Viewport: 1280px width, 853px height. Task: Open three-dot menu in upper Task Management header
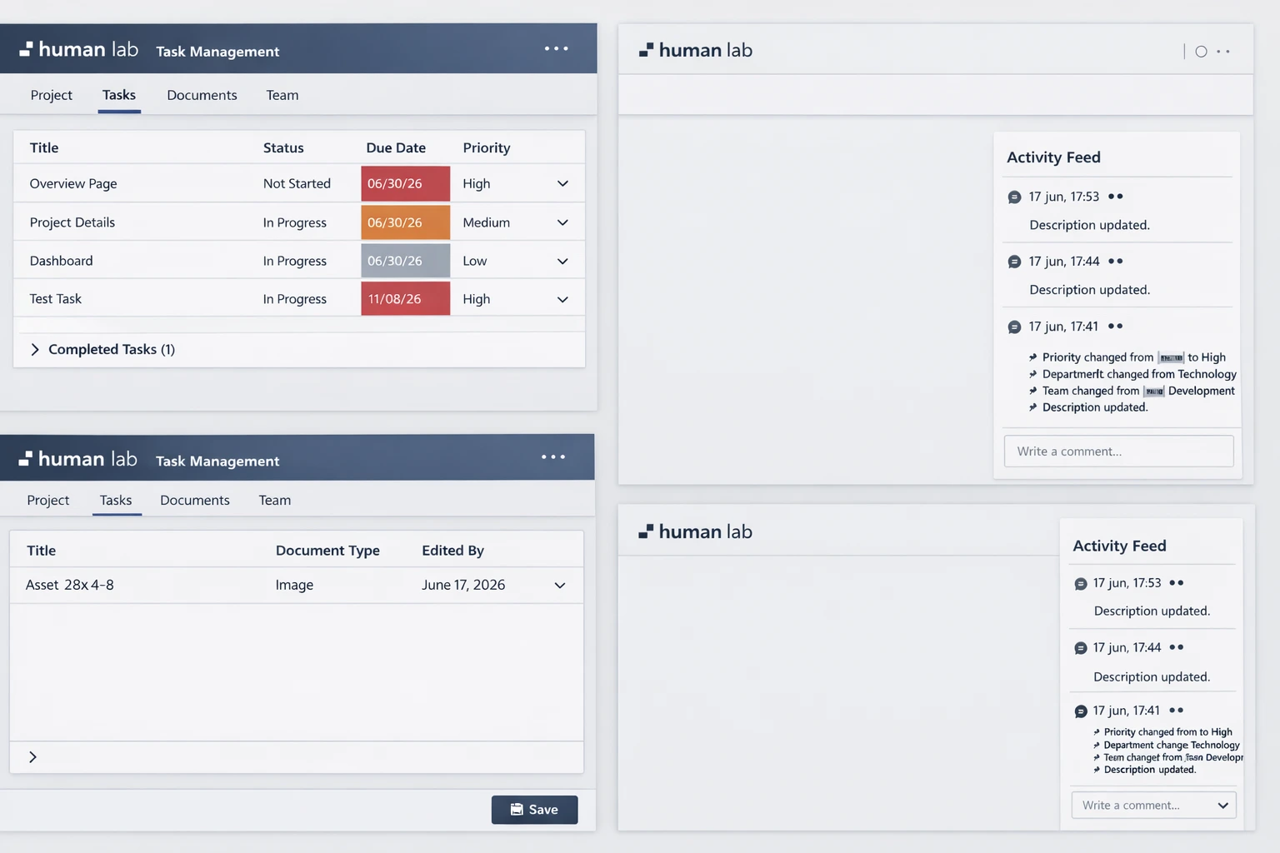(x=556, y=49)
